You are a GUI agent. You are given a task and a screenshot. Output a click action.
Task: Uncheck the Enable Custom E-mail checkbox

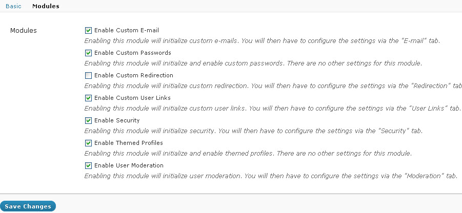[x=88, y=30]
